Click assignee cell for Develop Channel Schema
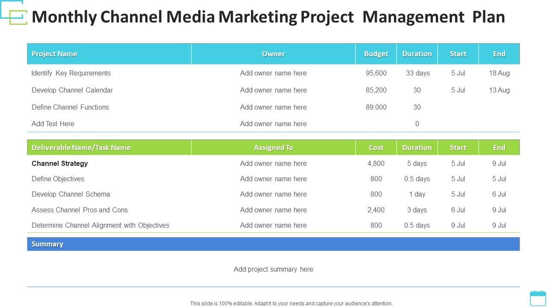Screen dimensions: 547x307 (273, 194)
